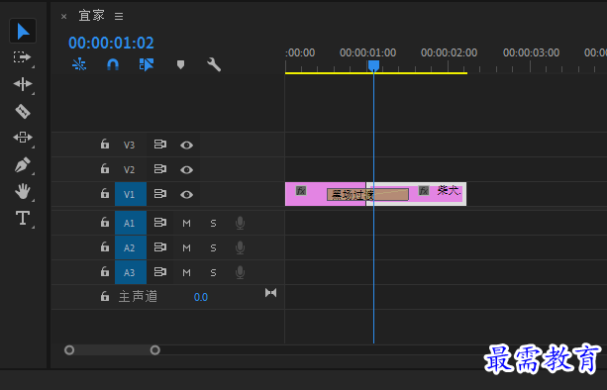The height and width of the screenshot is (390, 607).
Task: Toggle A2 track targeting
Action: tap(131, 247)
